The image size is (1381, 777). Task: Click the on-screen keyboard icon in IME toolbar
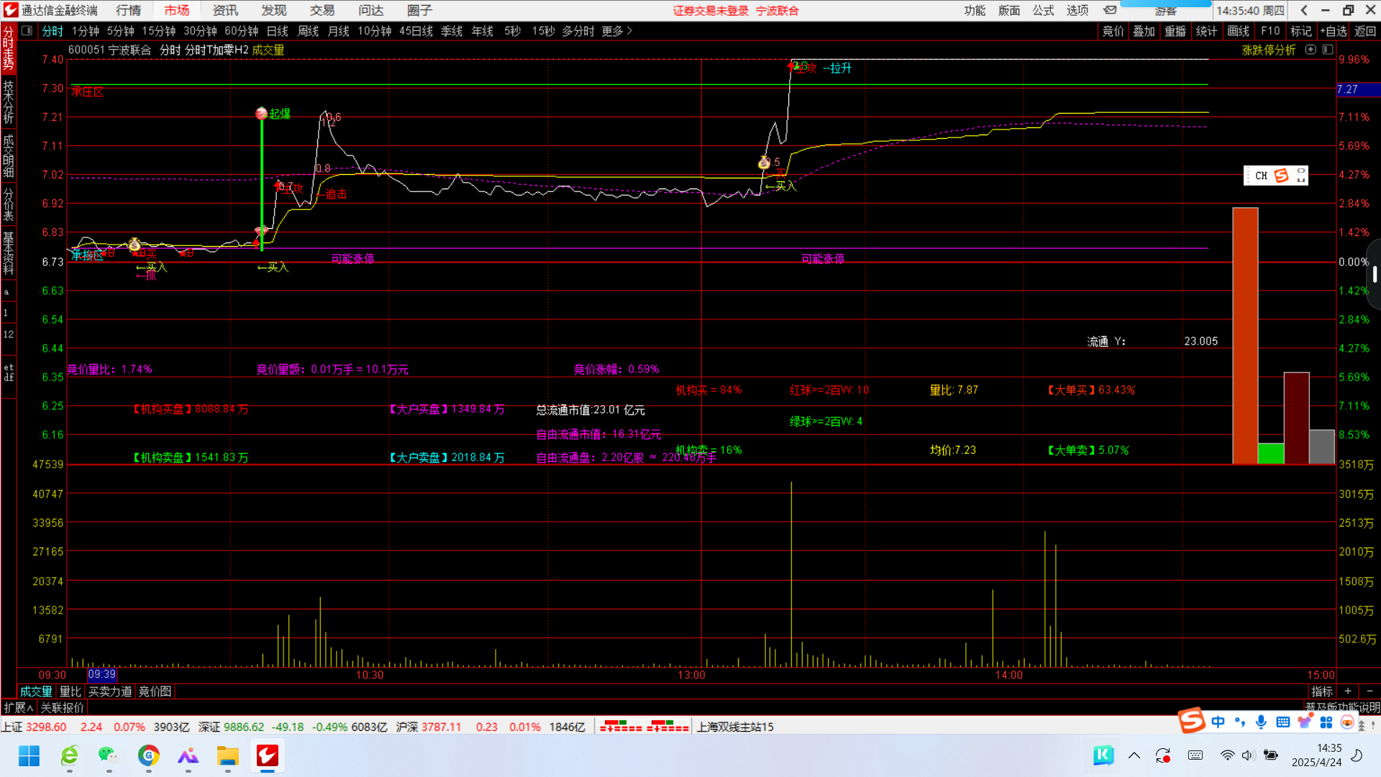(x=1282, y=722)
